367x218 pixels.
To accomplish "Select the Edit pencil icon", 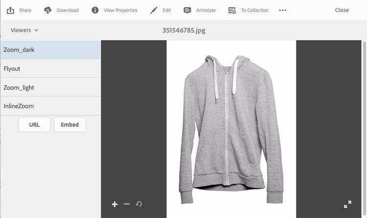I will (x=154, y=10).
